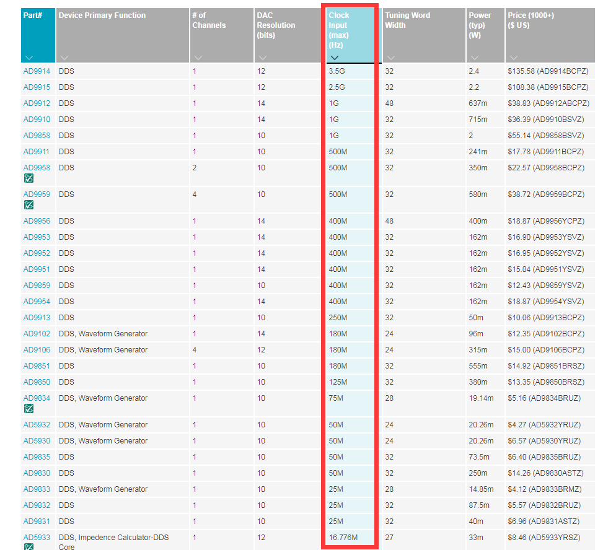Open the AD9954 part link
This screenshot has height=550, width=603.
(37, 302)
